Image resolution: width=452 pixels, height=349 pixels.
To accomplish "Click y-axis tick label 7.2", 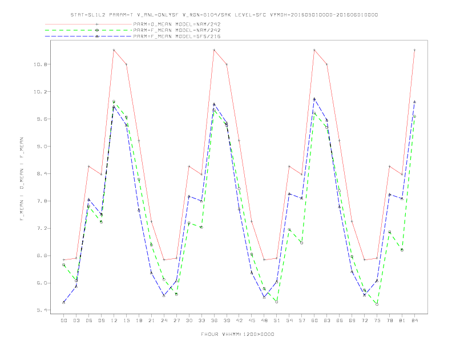I will pos(42,228).
